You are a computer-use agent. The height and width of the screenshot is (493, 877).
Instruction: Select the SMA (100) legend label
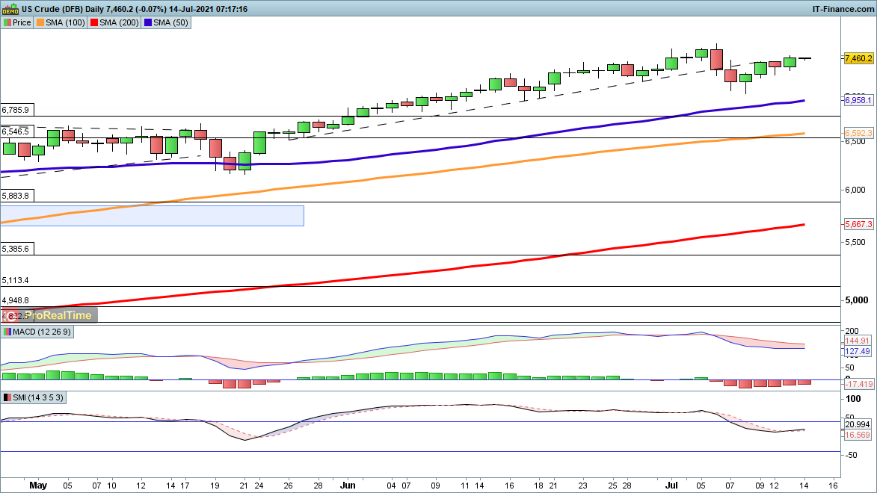click(62, 23)
